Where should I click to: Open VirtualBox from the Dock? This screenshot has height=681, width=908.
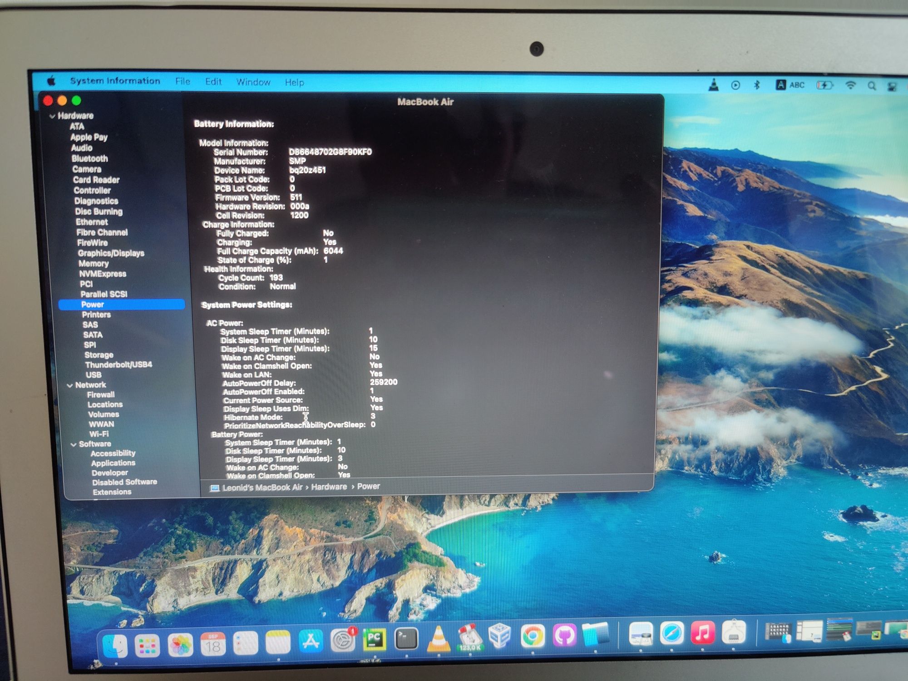(x=500, y=636)
